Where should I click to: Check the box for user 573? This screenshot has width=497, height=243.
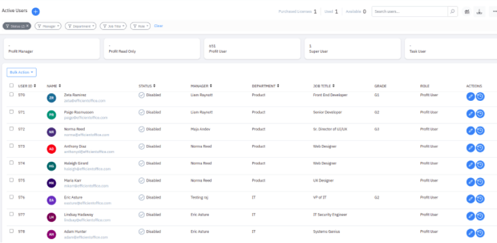(12, 146)
